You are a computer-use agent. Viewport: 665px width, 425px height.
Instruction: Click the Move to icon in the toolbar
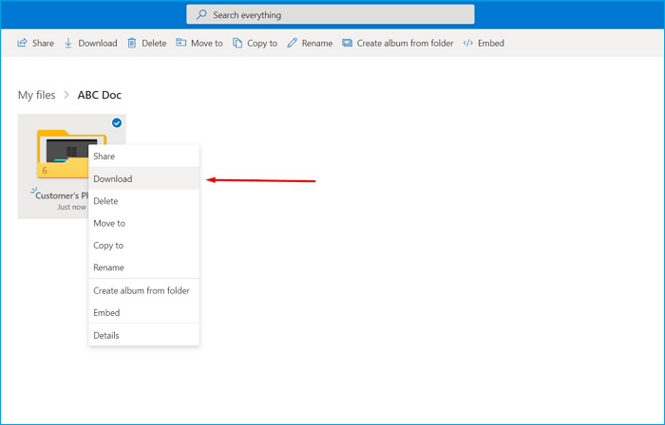pyautogui.click(x=181, y=44)
